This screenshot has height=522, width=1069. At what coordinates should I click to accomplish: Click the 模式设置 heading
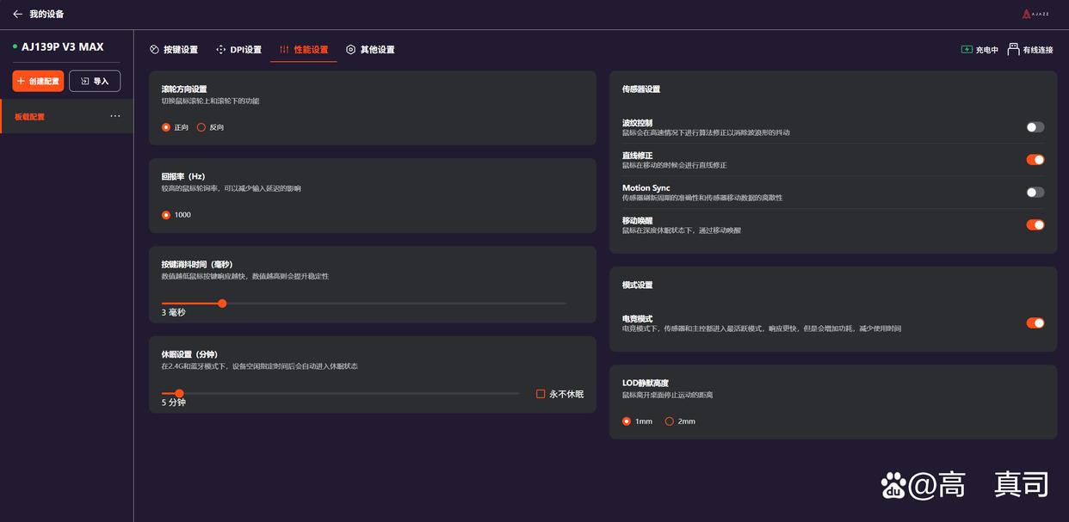(638, 285)
